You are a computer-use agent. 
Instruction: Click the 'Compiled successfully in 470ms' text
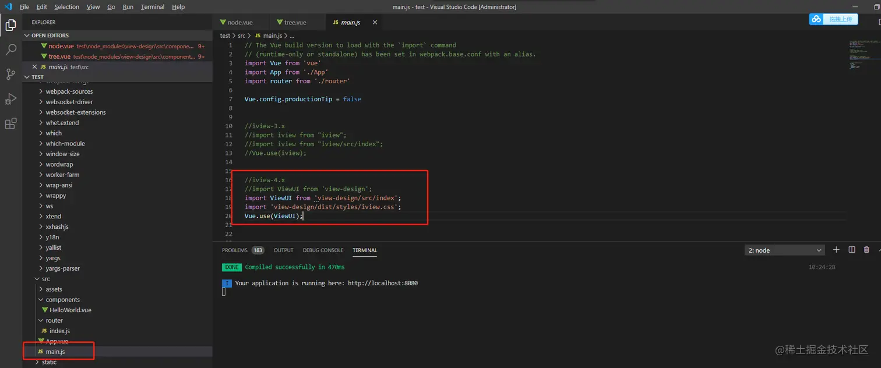point(295,267)
